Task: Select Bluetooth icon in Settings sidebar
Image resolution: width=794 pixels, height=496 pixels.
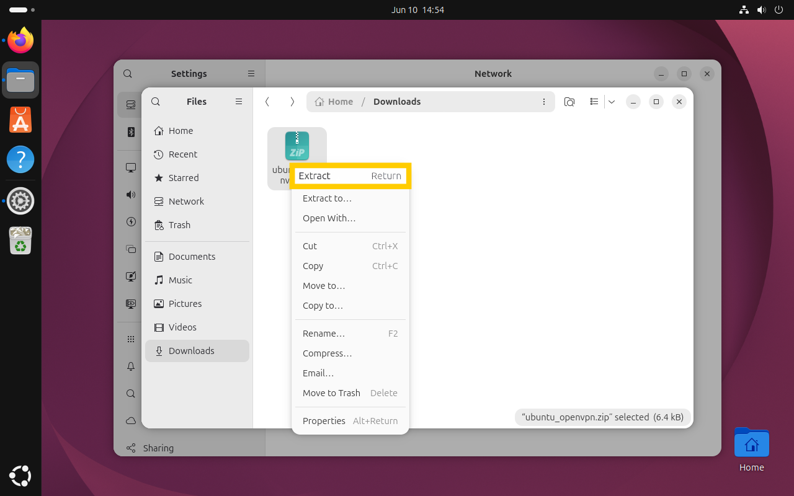Action: (131, 131)
